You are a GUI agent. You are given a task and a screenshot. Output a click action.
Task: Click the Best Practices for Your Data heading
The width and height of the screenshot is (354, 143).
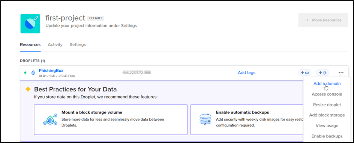point(75,89)
